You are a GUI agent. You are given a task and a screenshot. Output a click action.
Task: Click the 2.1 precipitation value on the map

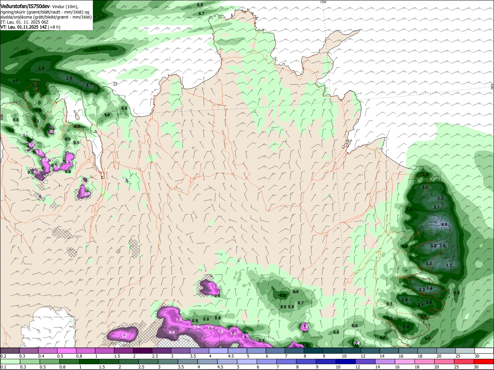click(x=421, y=305)
